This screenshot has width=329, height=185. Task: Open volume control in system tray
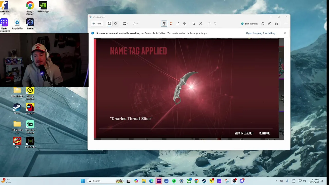coord(305,181)
